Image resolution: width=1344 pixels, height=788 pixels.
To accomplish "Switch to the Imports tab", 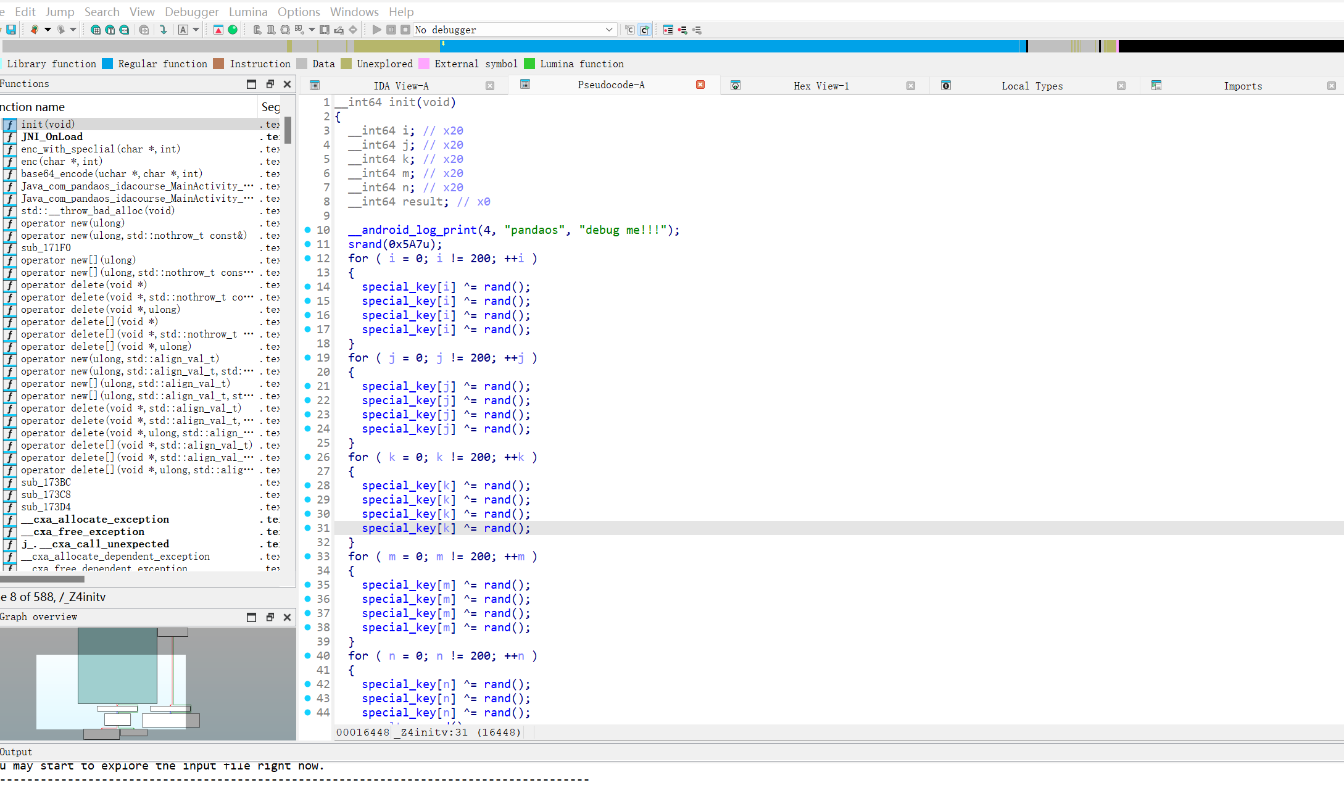I will (x=1242, y=86).
